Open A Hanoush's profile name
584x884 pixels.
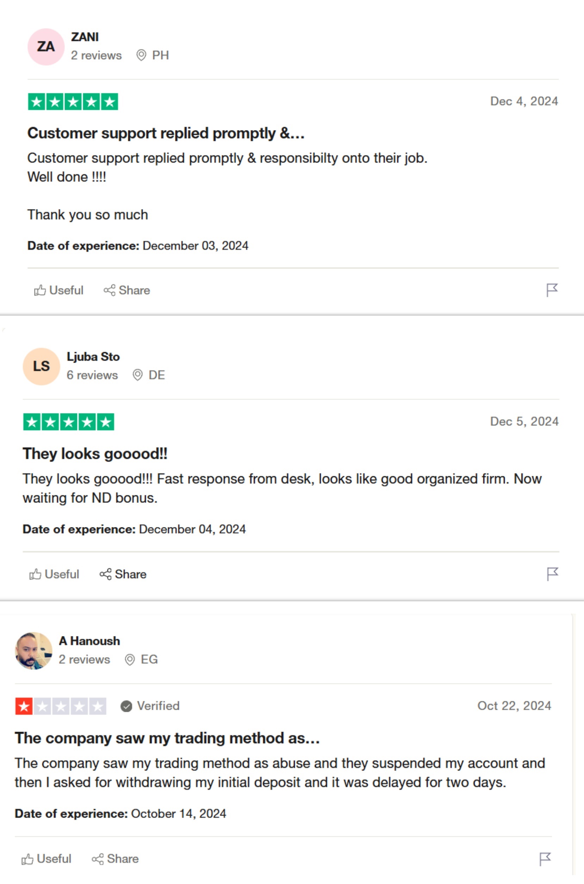(89, 641)
